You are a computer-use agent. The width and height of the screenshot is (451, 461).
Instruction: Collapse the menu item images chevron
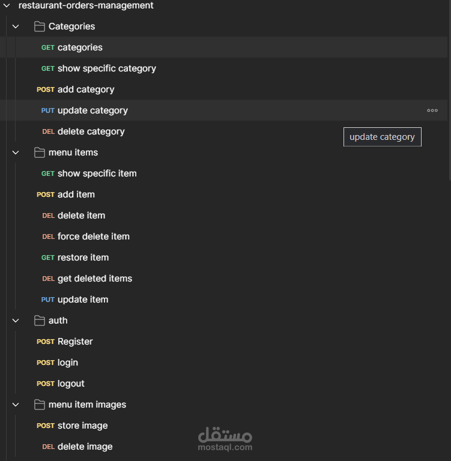pyautogui.click(x=16, y=405)
